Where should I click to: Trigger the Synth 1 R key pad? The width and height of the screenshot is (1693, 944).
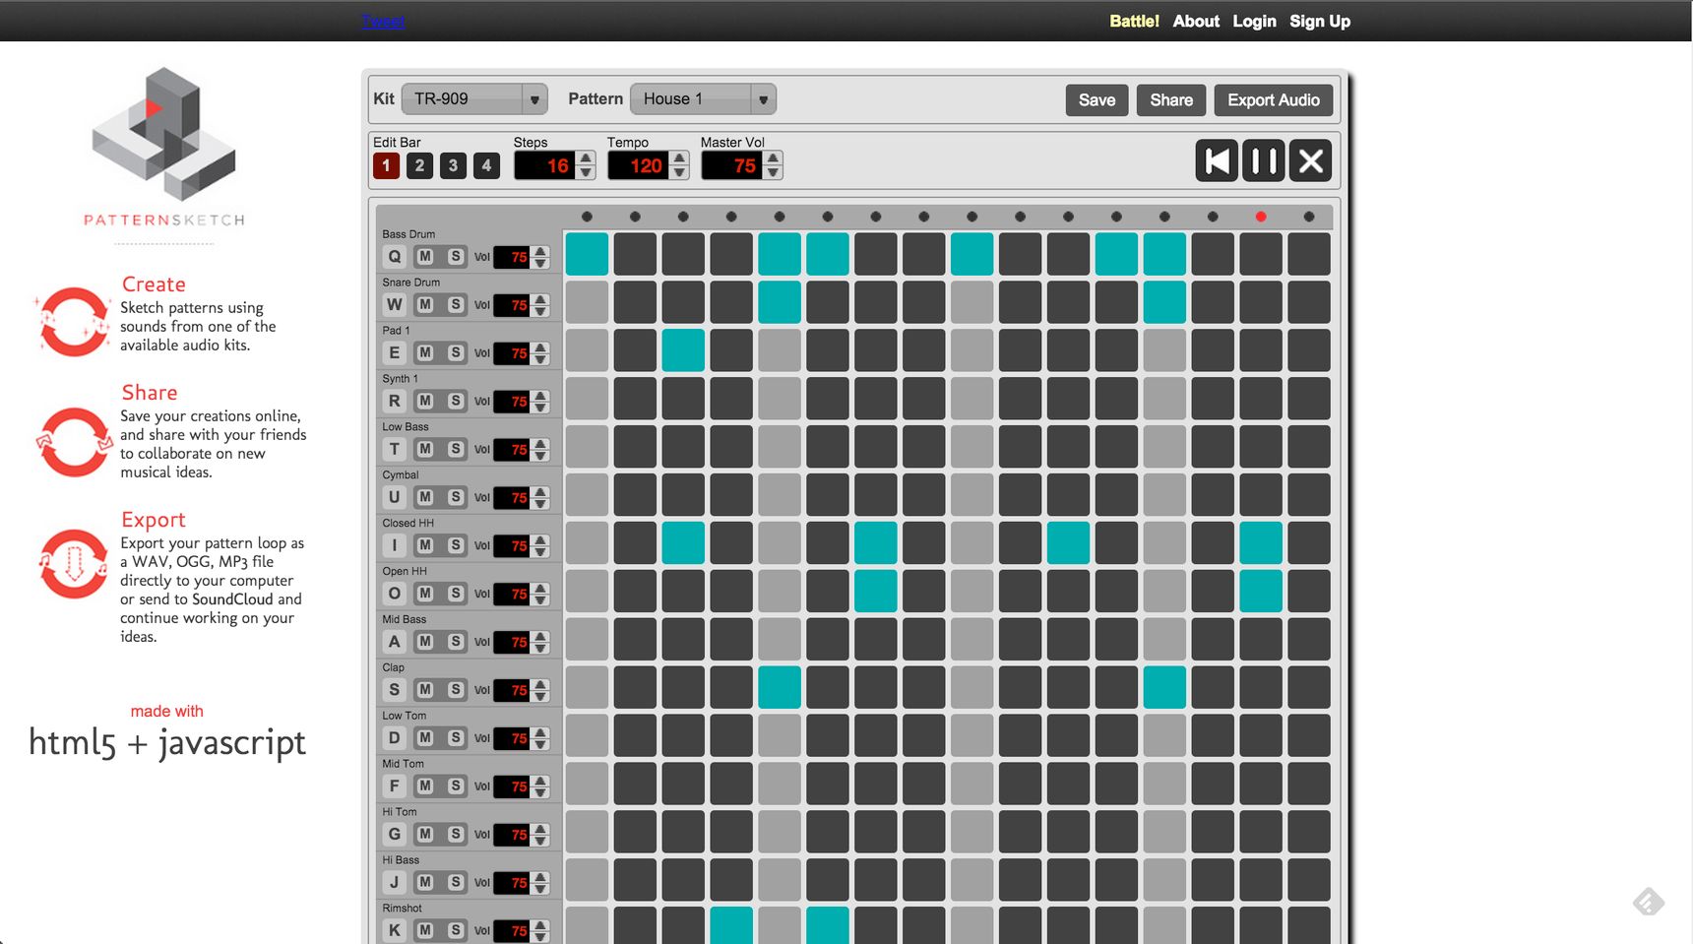tap(395, 401)
